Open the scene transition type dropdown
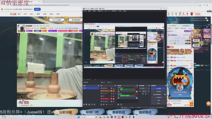This screenshot has width=212, height=119. 144,88
